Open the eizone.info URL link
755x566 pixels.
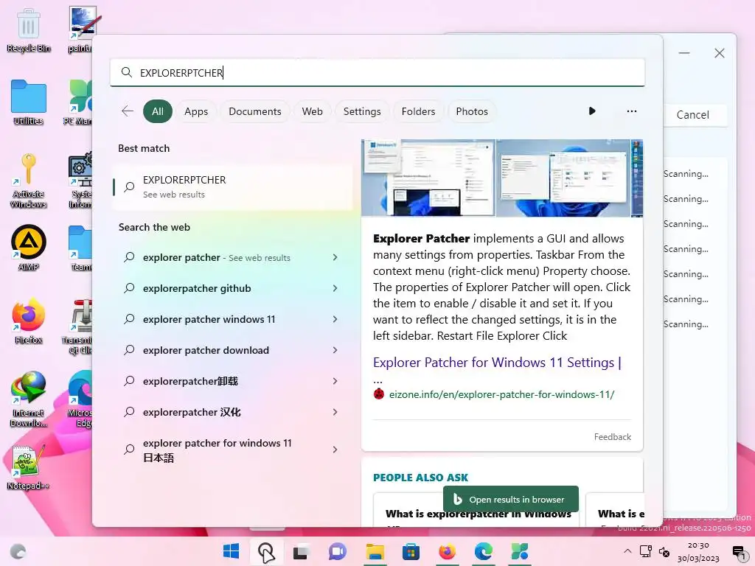point(501,395)
